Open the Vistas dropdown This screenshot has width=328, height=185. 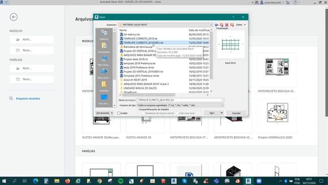[x=241, y=25]
